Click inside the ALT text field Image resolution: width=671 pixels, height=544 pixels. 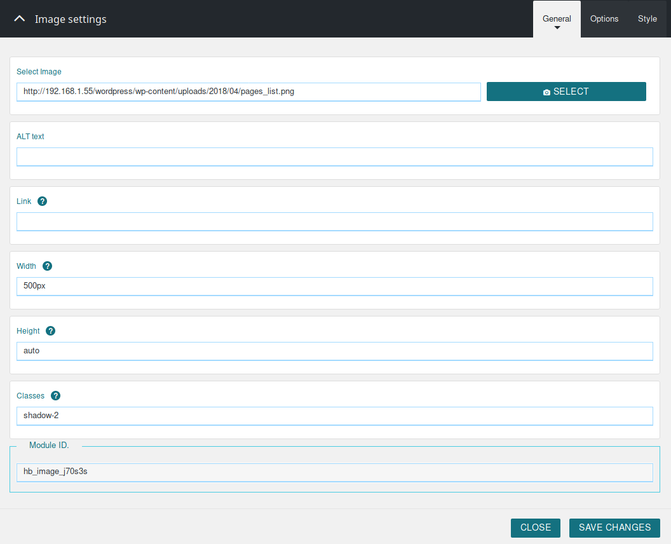pyautogui.click(x=334, y=156)
